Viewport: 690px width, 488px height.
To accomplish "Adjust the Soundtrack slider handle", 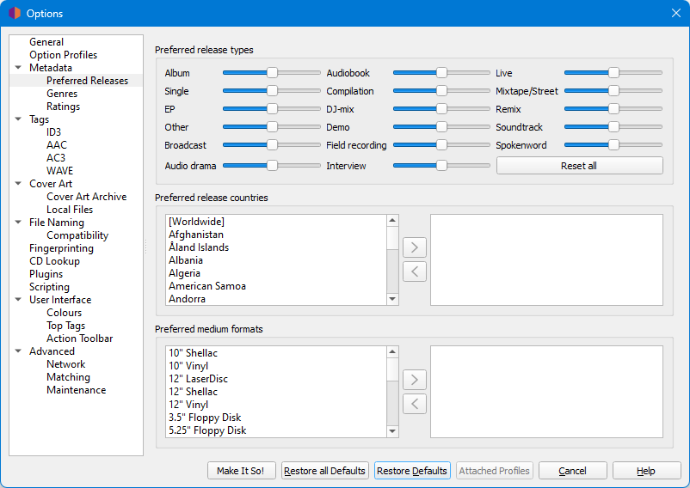I will tap(613, 127).
